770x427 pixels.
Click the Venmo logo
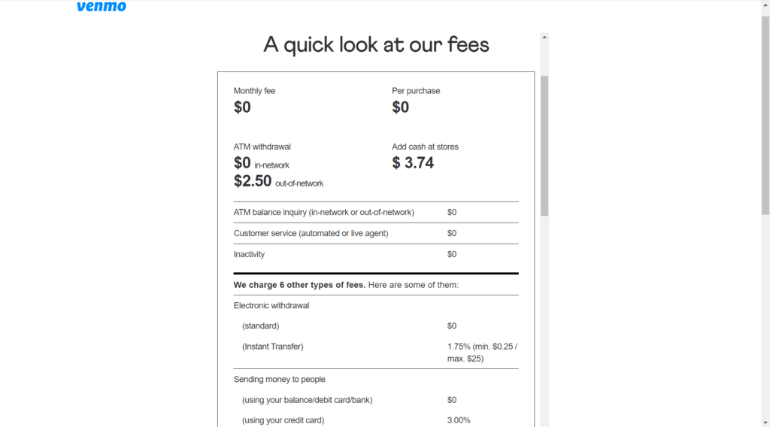(x=102, y=6)
